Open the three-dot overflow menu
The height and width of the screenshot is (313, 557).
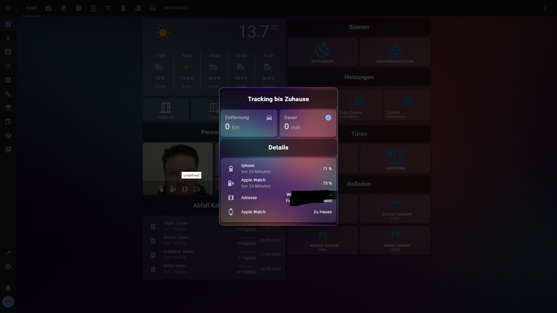click(x=545, y=8)
